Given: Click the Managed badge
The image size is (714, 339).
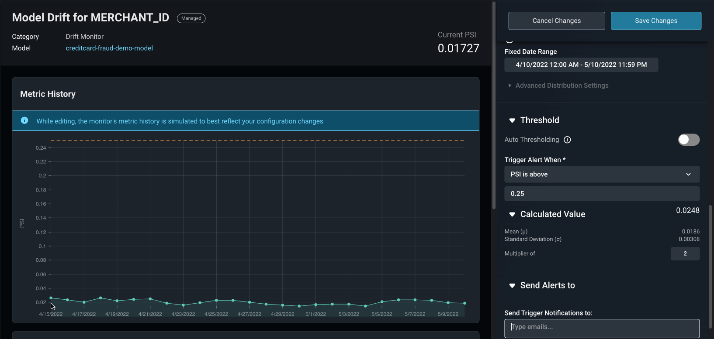Looking at the screenshot, I should coord(191,18).
